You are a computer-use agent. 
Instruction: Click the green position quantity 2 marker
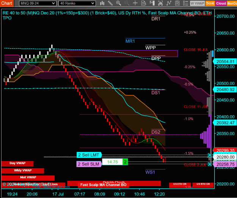click(x=125, y=162)
